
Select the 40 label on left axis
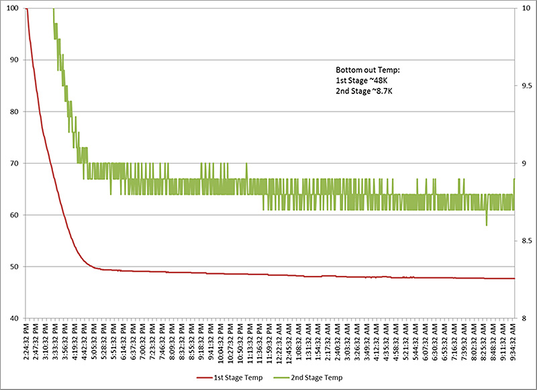click(x=15, y=318)
